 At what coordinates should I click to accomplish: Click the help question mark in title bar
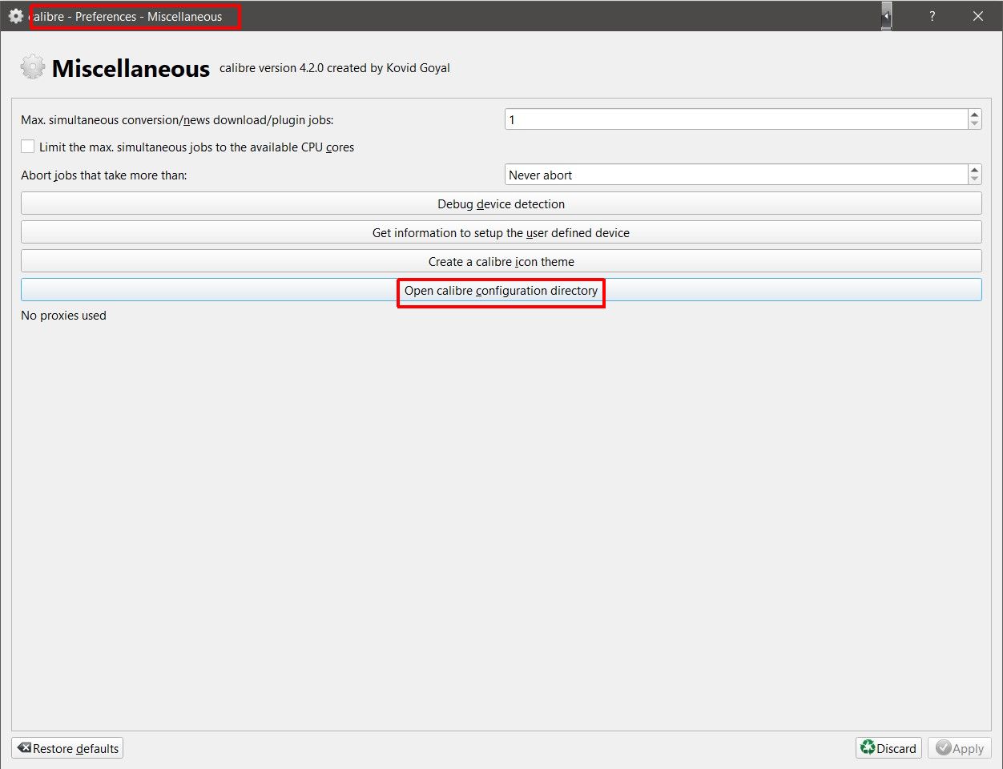(932, 16)
